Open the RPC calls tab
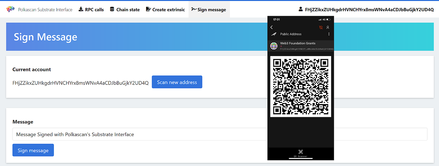The width and height of the screenshot is (439, 166). point(91,9)
